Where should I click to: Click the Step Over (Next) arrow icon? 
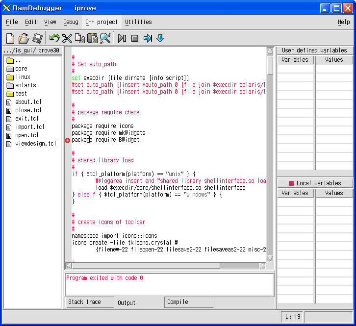coord(148,38)
